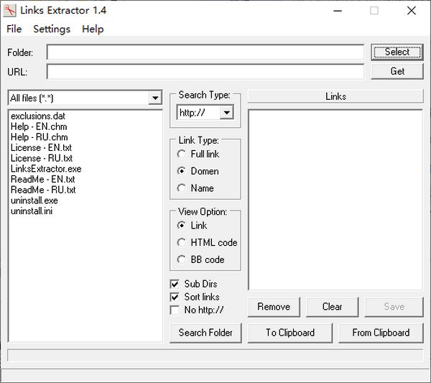The height and width of the screenshot is (383, 431).
Task: Select Help - EN.chm in the file list
Action: tap(39, 126)
